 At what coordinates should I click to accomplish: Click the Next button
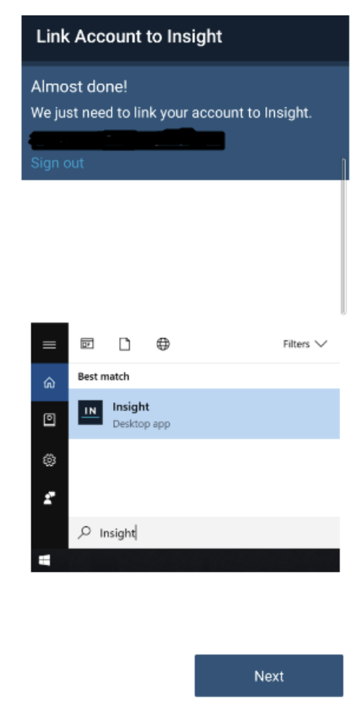[x=269, y=676]
